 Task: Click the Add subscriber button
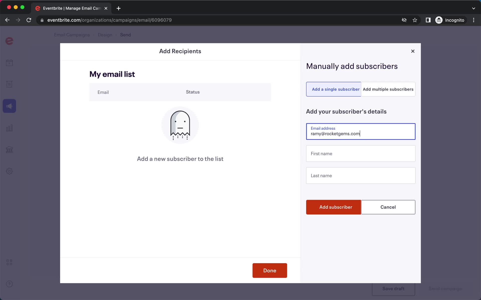pos(333,207)
